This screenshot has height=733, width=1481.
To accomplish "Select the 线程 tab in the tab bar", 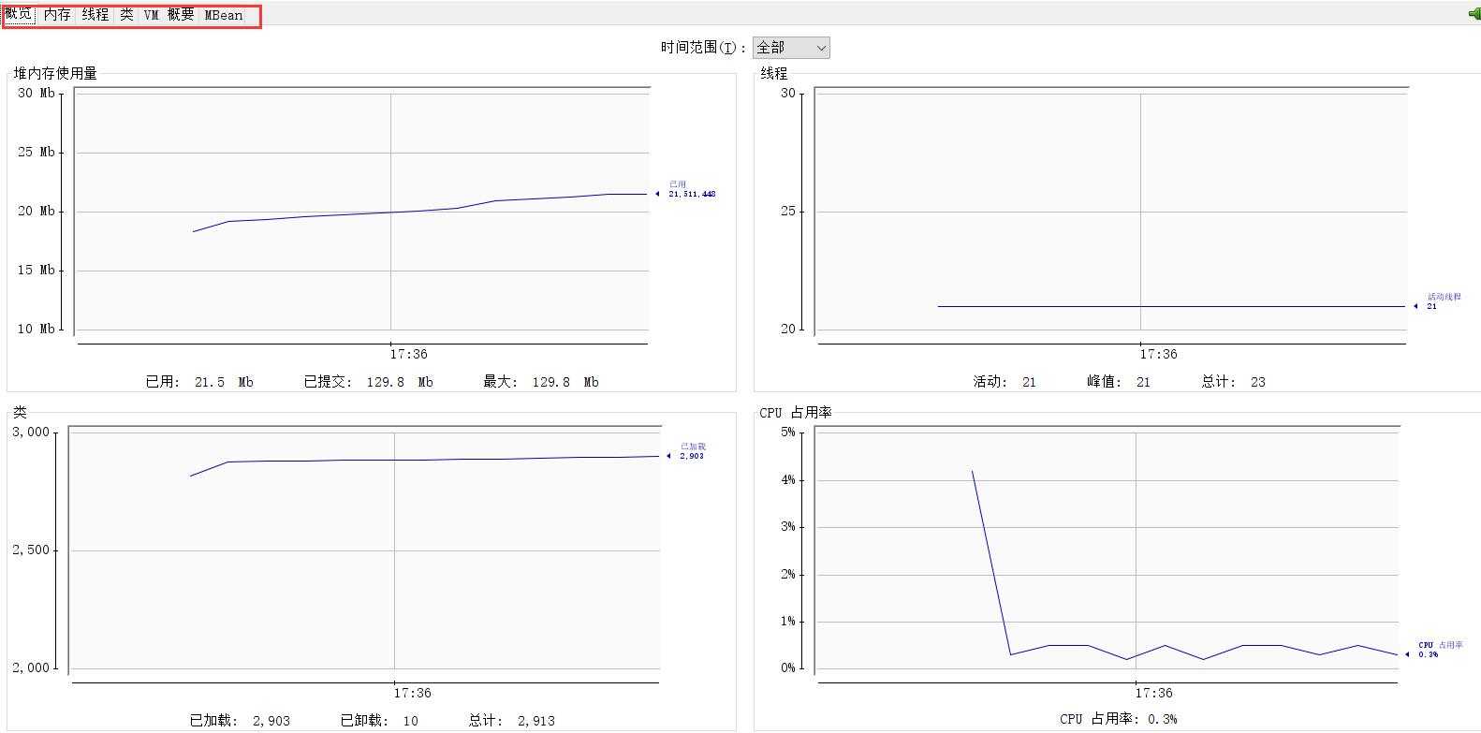I will click(95, 15).
